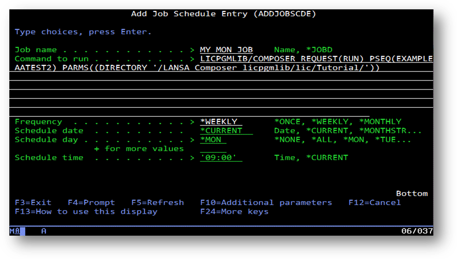Click the Job name field MY_MON_JOB
Screen dimensions: 457x259
(227, 50)
